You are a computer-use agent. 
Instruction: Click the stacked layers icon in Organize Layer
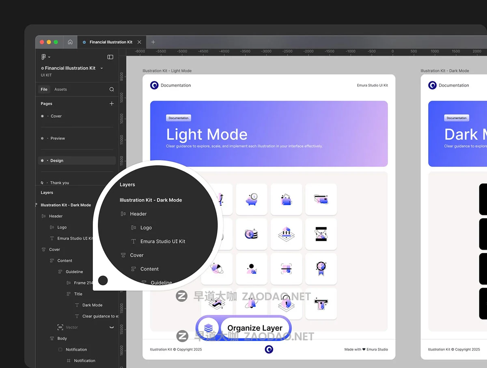click(x=209, y=328)
